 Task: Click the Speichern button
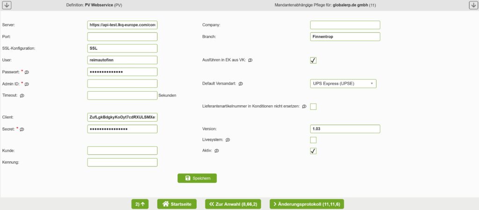[x=197, y=178]
